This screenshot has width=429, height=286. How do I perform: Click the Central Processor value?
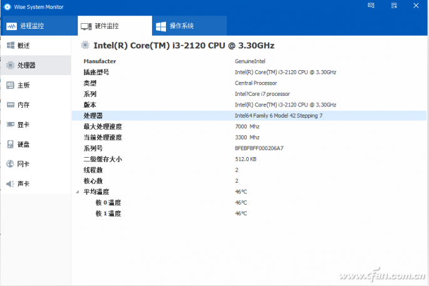(256, 83)
